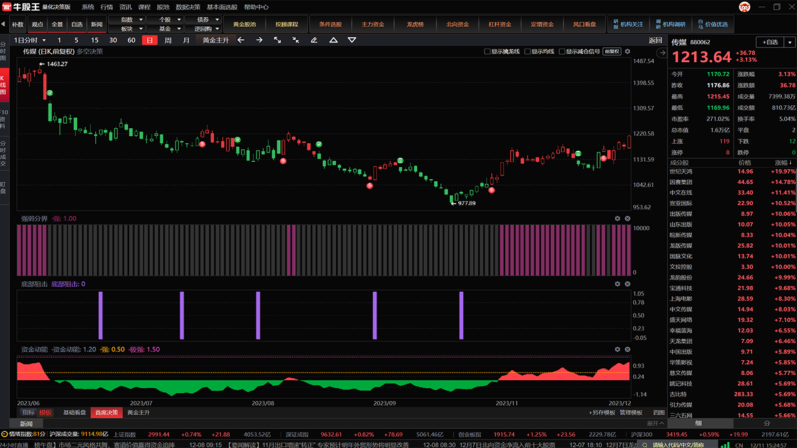Open settings gear for 强弱分界 indicator
This screenshot has height=448, width=797.
point(618,218)
